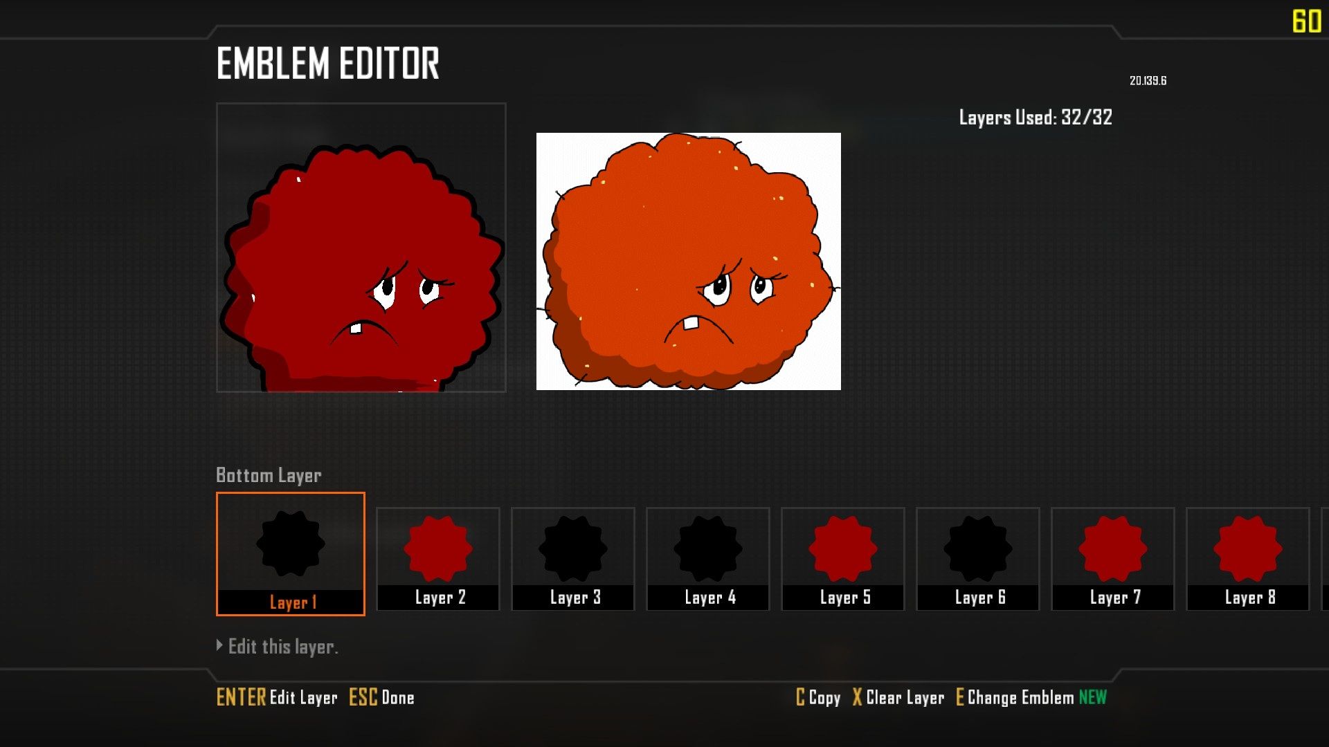This screenshot has height=747, width=1329.
Task: Select the black Layer 4 shape icon
Action: (708, 548)
